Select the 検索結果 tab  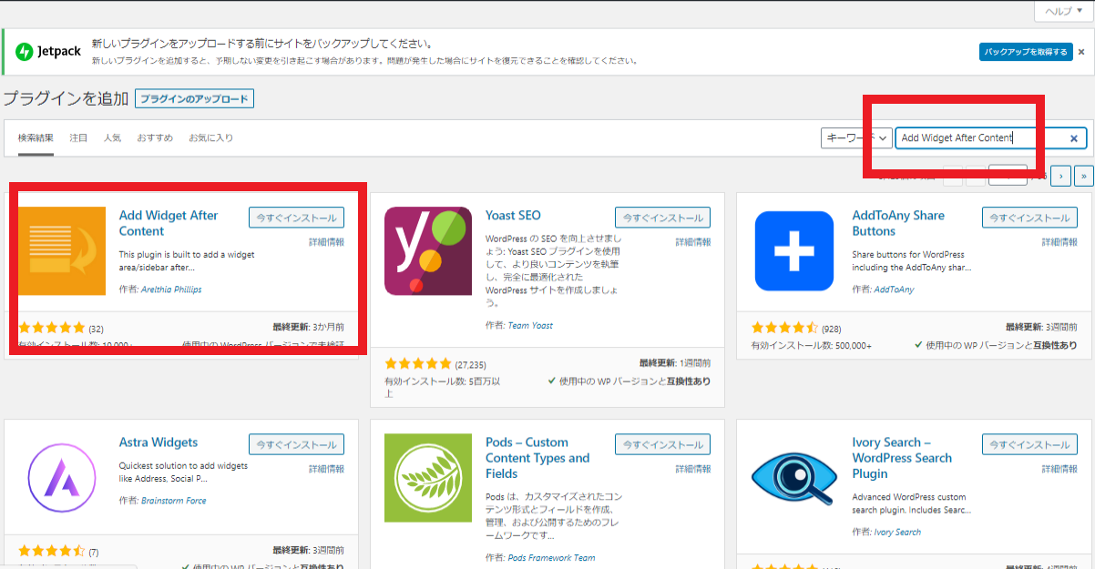pos(36,138)
